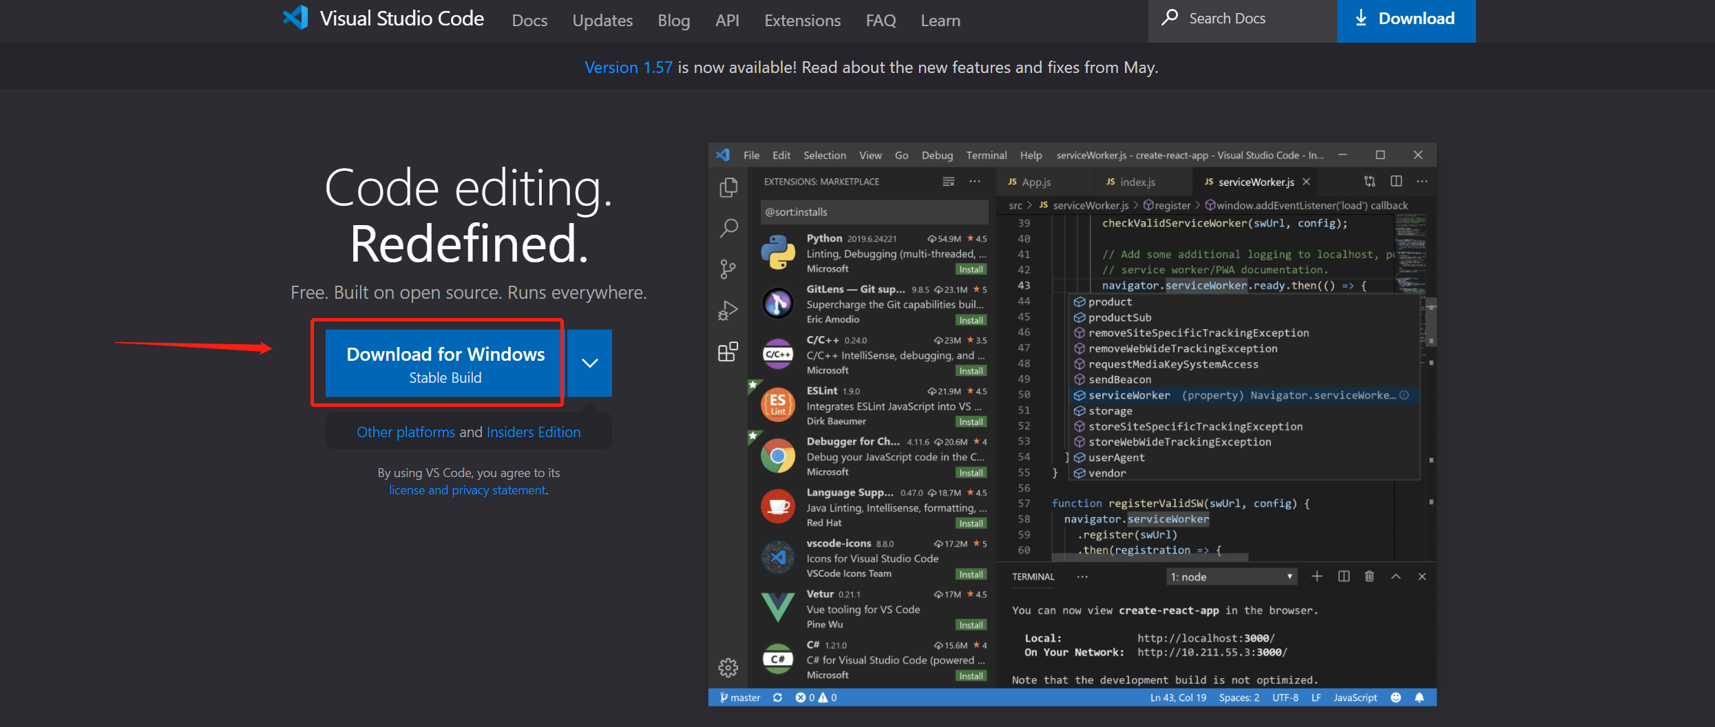Open the Other platforms link
This screenshot has width=1715, height=727.
(406, 432)
